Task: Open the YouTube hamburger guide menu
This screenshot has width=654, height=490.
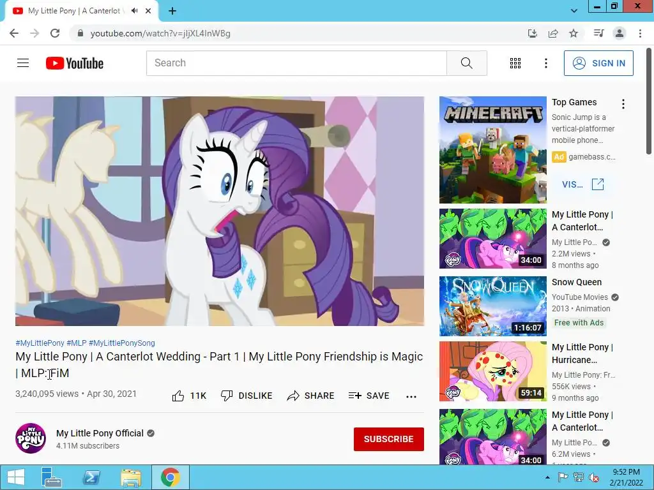Action: [x=23, y=63]
